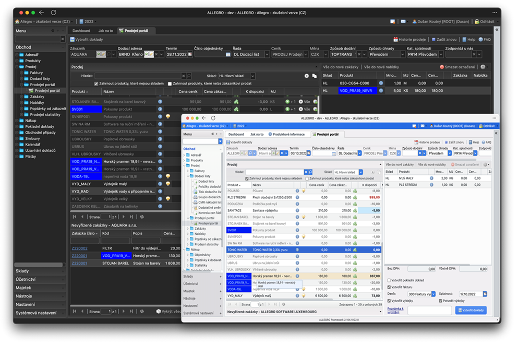518x346 pixels.
Task: Click the FAQ icon in the top right
Action: click(481, 39)
